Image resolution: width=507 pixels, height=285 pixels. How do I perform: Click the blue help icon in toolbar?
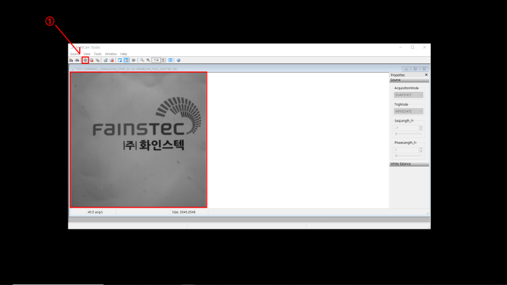[x=179, y=60]
